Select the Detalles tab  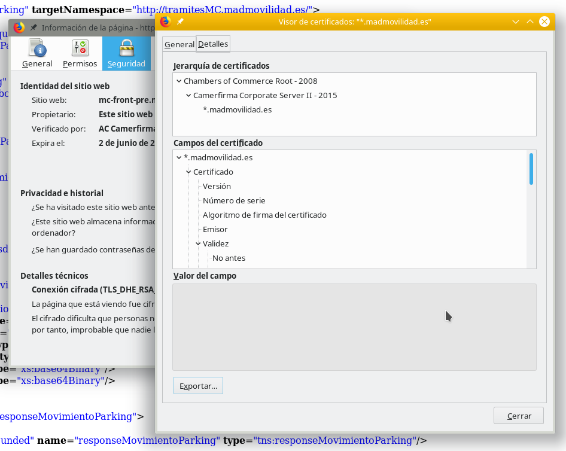click(x=213, y=44)
